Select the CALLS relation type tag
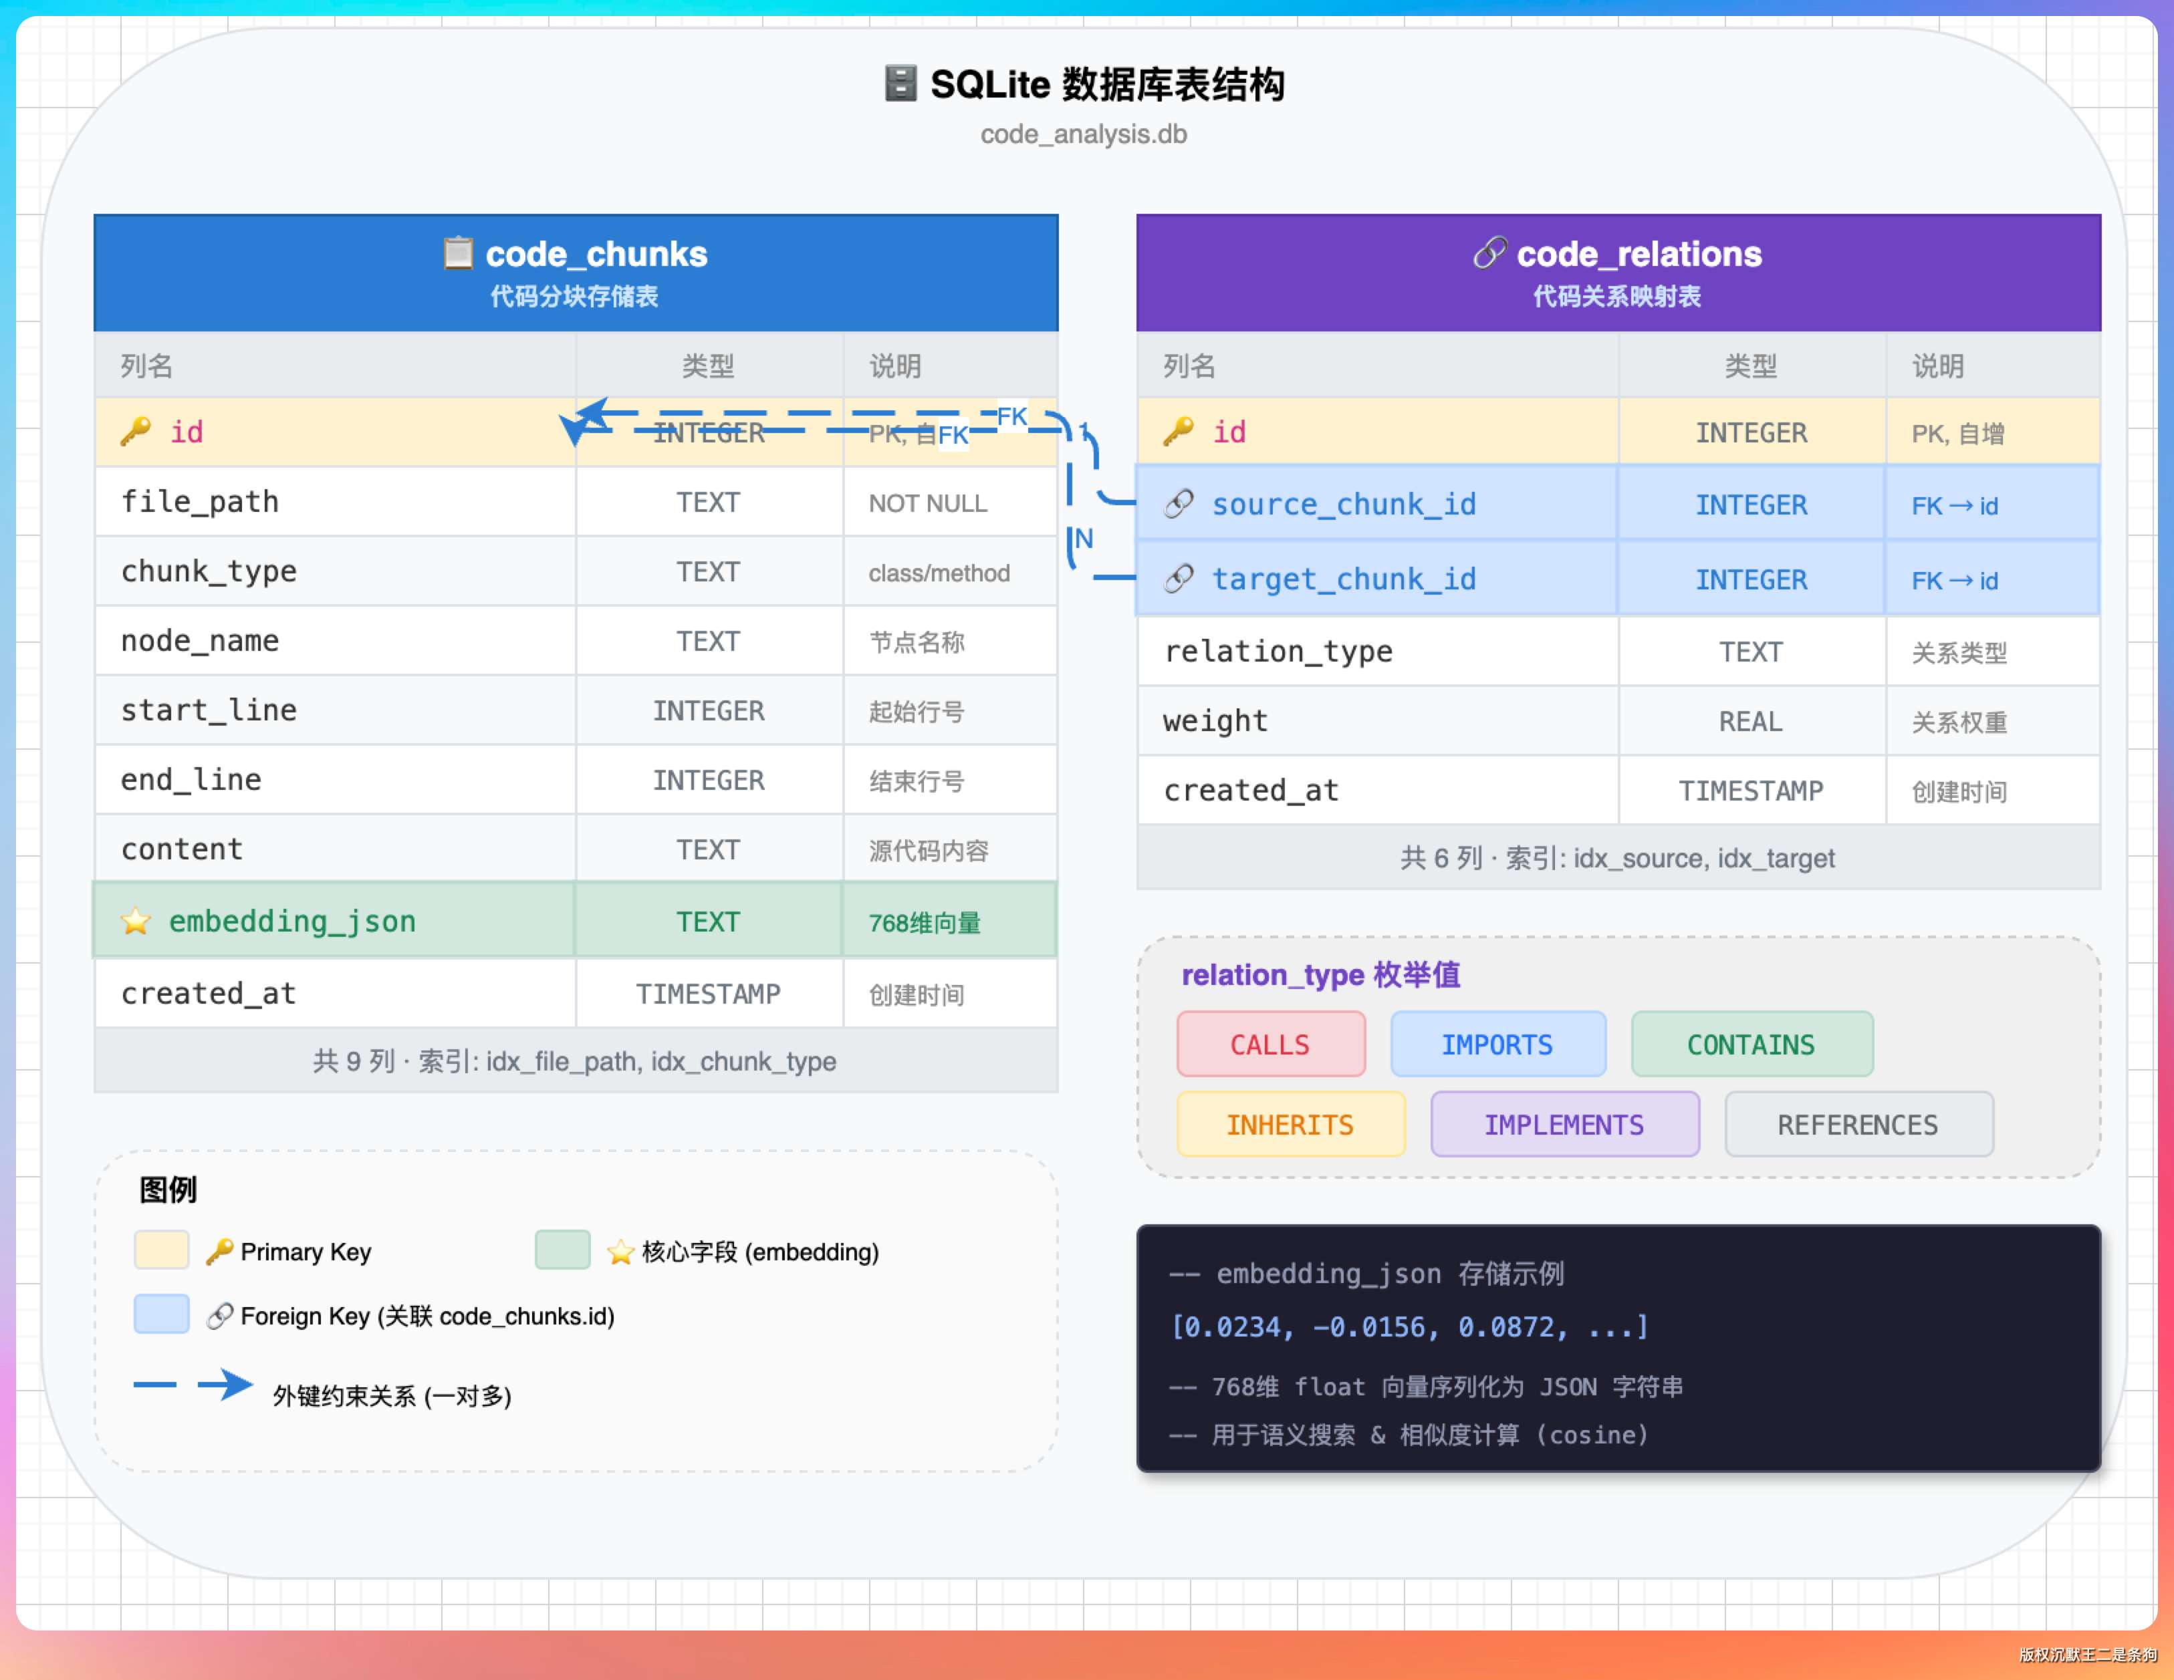2174x1680 pixels. click(x=1270, y=1044)
